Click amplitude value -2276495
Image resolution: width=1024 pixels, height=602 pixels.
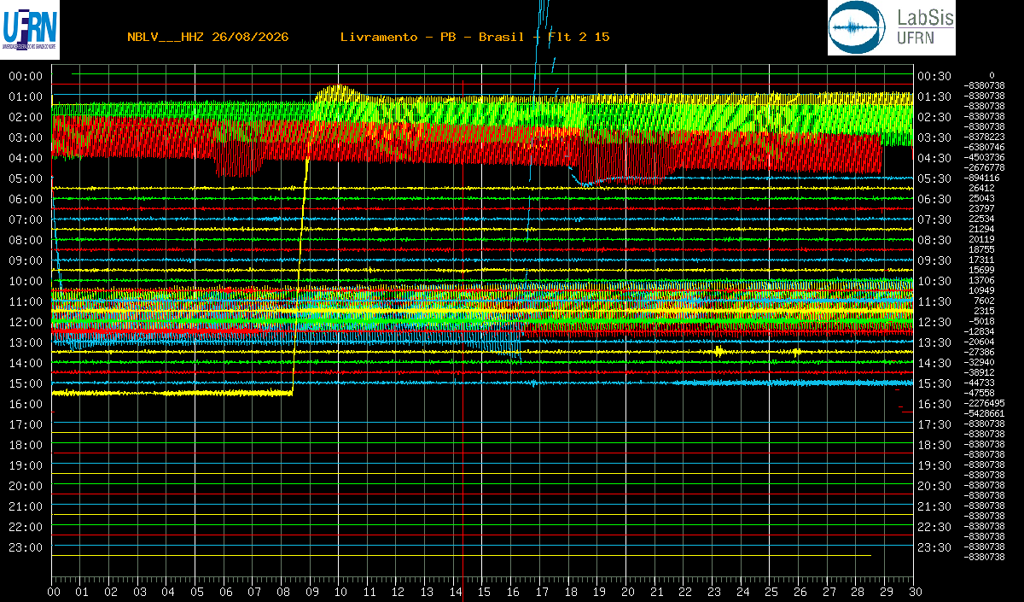983,403
